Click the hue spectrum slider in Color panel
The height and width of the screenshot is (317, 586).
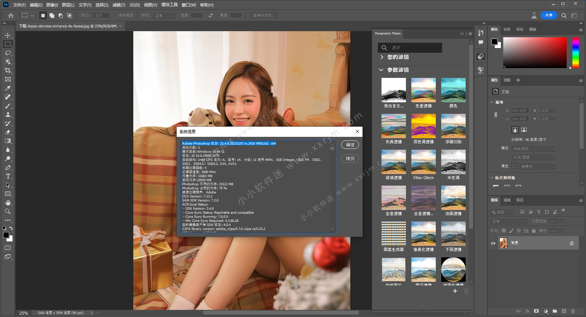[x=575, y=52]
